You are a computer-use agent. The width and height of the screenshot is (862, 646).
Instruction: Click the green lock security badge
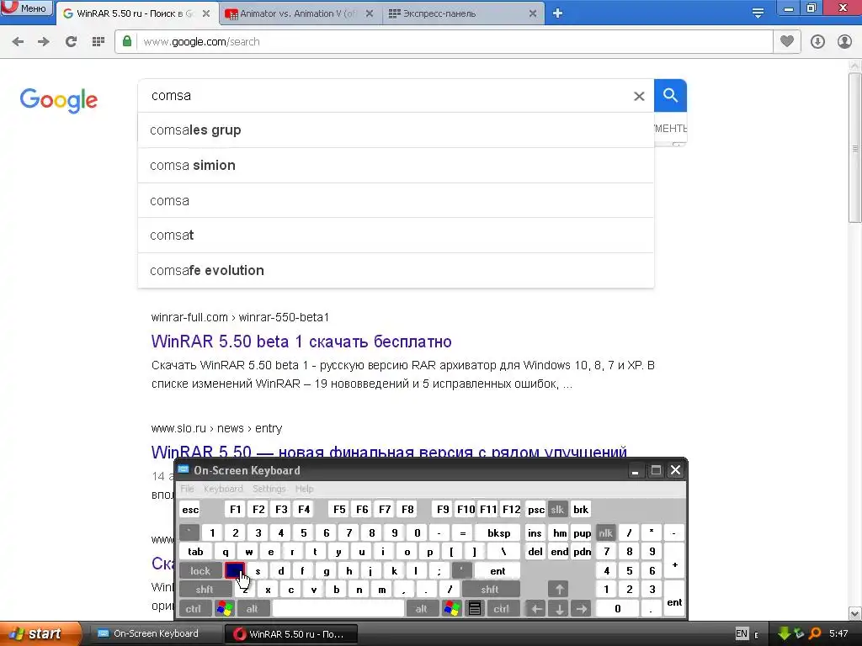point(127,41)
